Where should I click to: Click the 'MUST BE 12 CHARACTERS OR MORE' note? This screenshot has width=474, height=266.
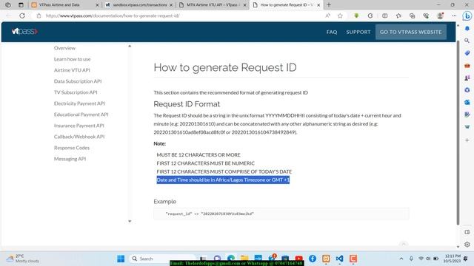[x=198, y=154]
